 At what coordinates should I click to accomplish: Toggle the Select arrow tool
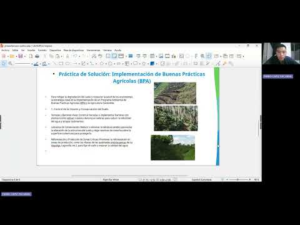tap(4, 63)
